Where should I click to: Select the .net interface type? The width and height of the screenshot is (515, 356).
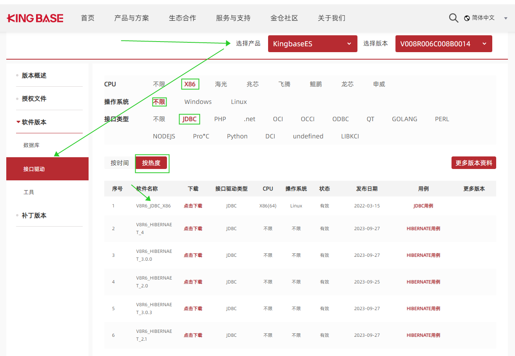(250, 119)
